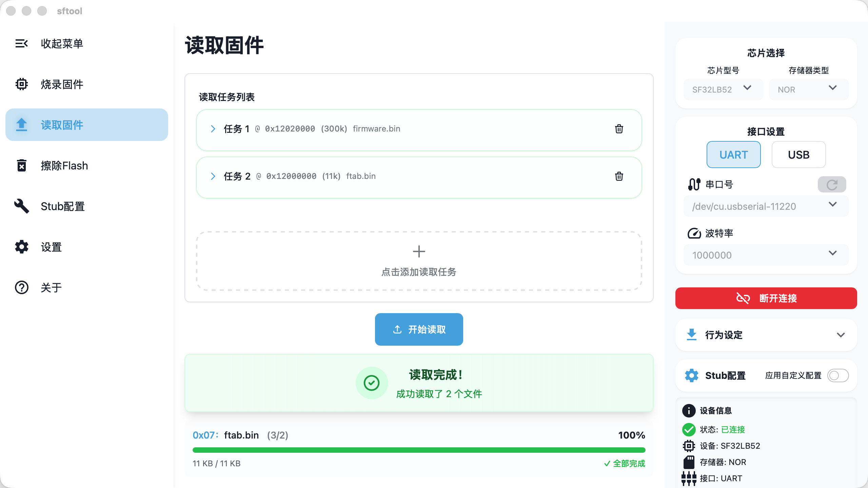Viewport: 868px width, 488px height.
Task: Select the UART interface option
Action: coord(733,155)
